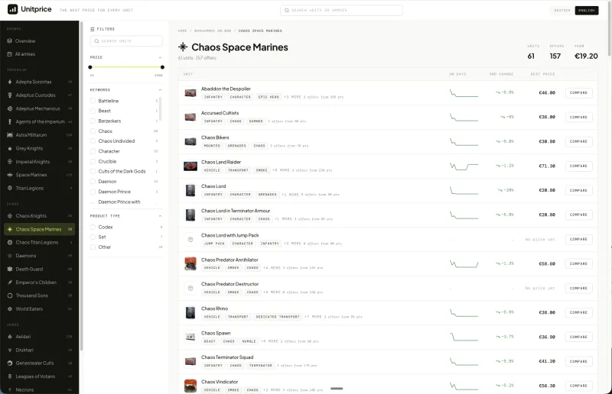Viewport: 612px width, 394px height.
Task: Click the Genestealer Cults faction icon
Action: 10,363
